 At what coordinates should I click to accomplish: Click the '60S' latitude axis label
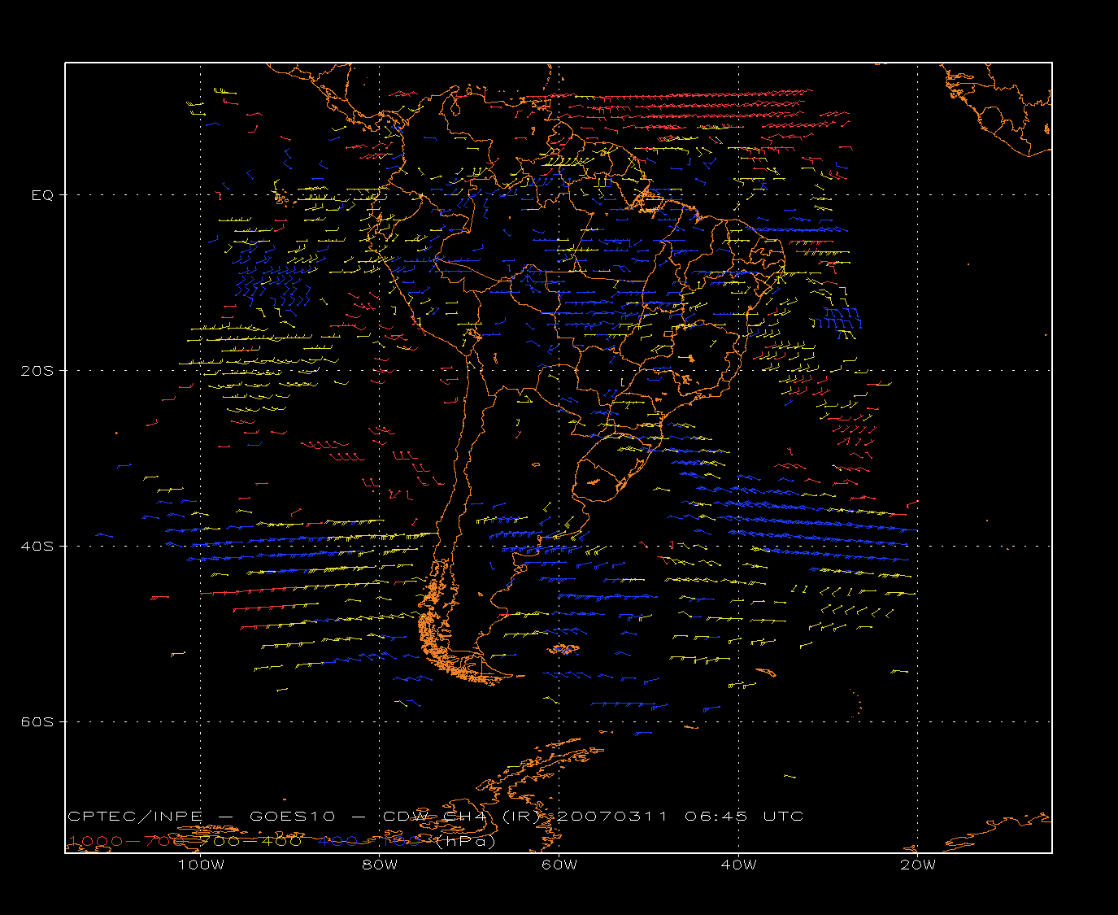pos(37,721)
